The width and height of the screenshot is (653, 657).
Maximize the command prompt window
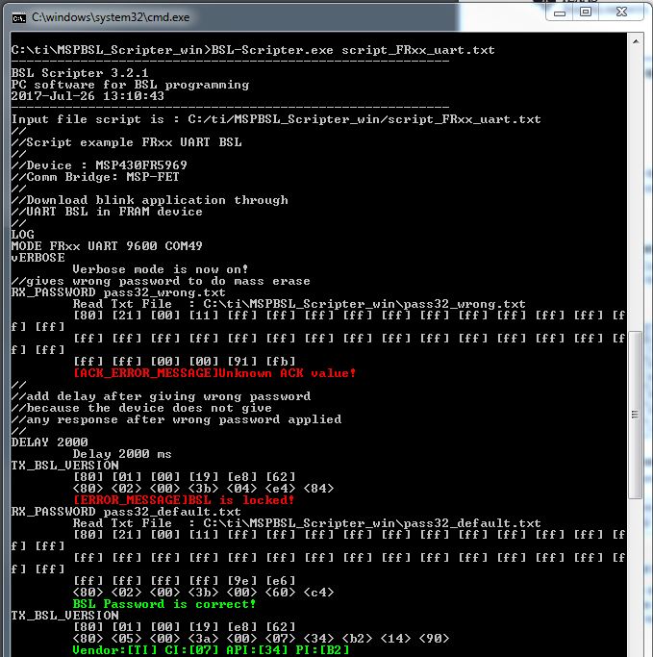click(x=586, y=13)
